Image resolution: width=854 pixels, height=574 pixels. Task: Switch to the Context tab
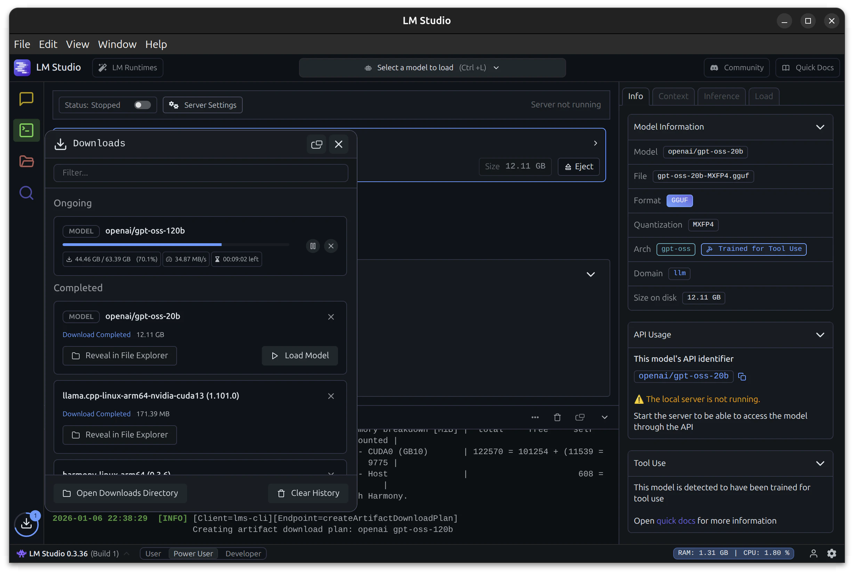(673, 96)
